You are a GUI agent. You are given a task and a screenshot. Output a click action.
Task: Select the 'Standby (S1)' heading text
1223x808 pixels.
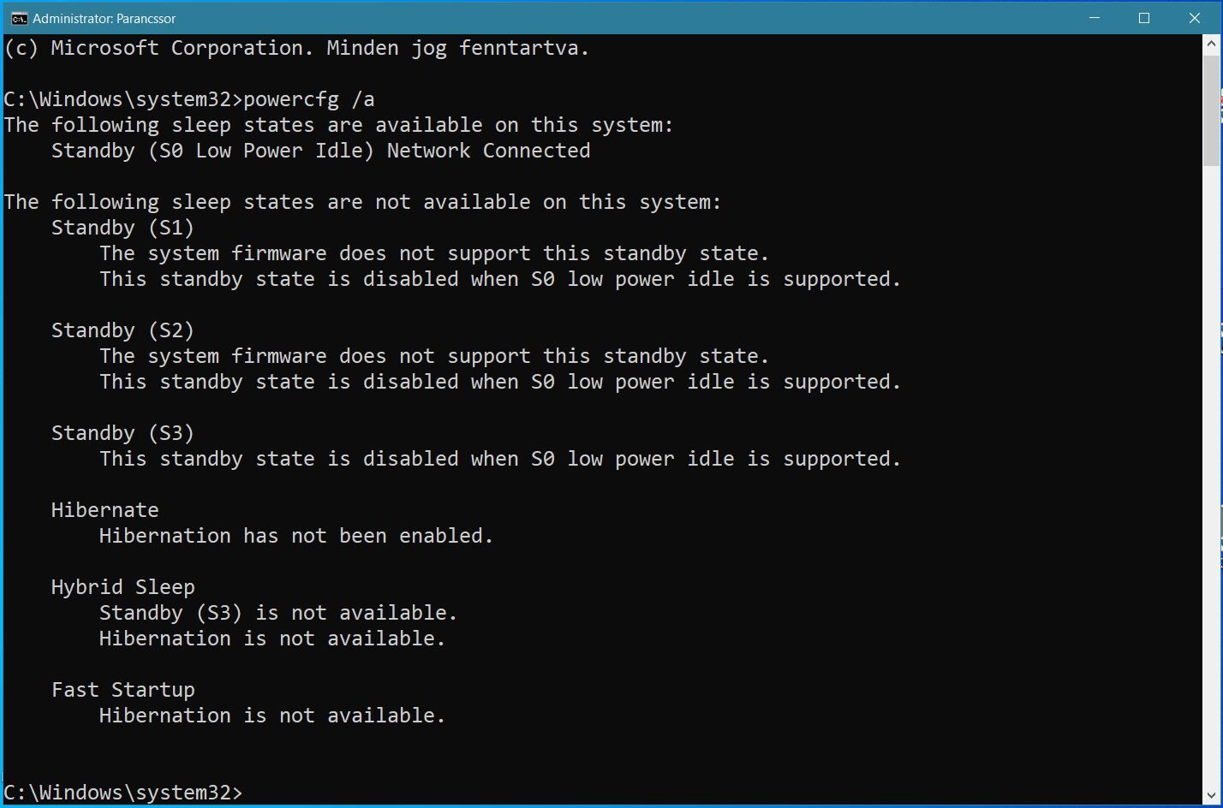pyautogui.click(x=122, y=228)
